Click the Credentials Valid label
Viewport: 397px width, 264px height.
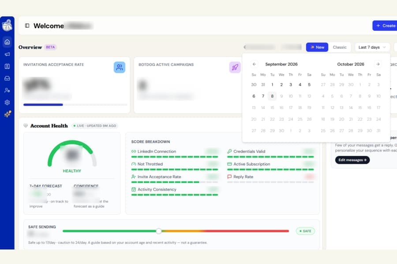pyautogui.click(x=249, y=151)
